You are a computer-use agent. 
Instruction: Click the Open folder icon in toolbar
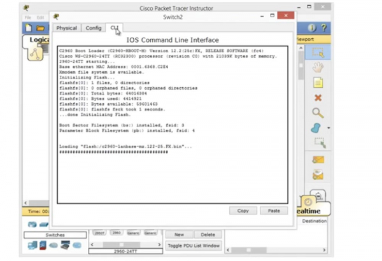click(x=40, y=29)
